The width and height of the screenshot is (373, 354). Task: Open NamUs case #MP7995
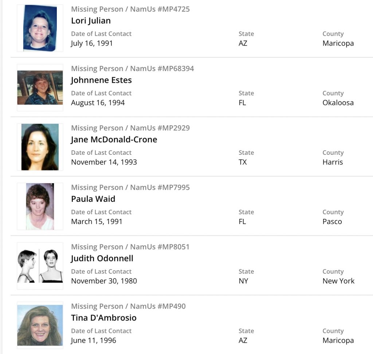(130, 187)
